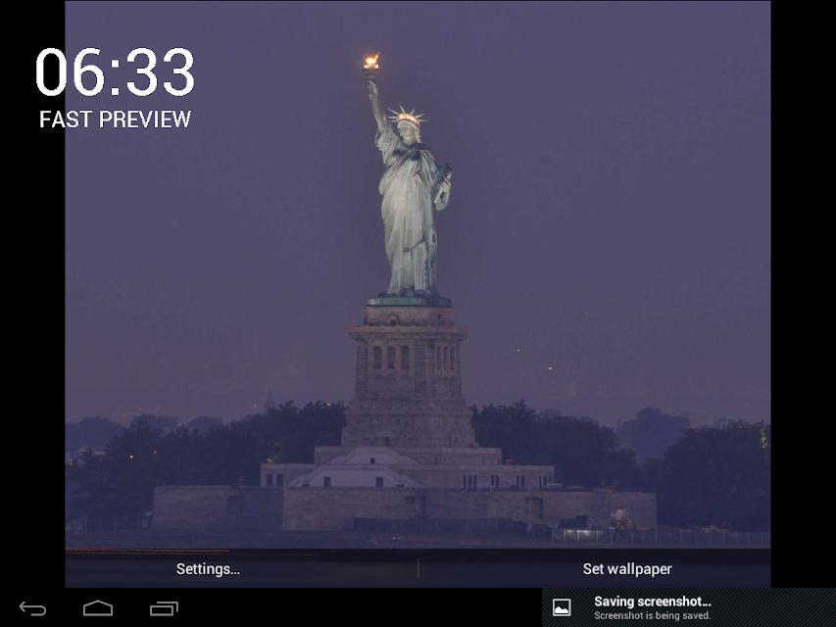Tap the statue's robed body in preview
Image resolution: width=836 pixels, height=627 pixels.
[x=408, y=218]
